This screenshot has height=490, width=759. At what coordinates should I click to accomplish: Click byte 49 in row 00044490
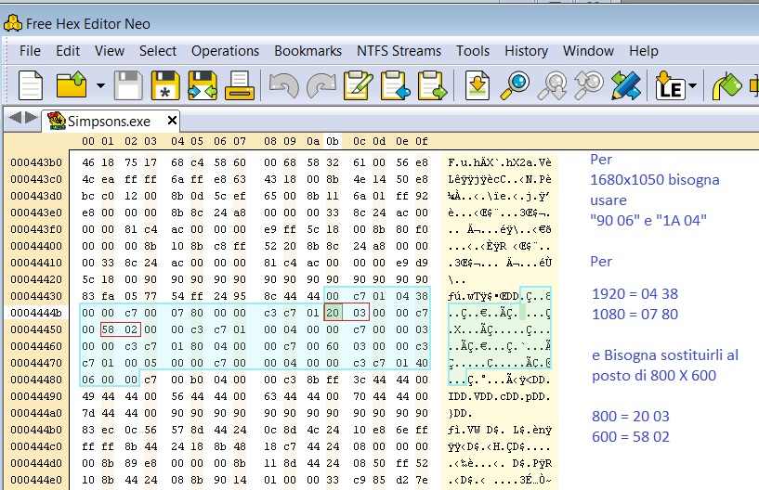click(88, 396)
